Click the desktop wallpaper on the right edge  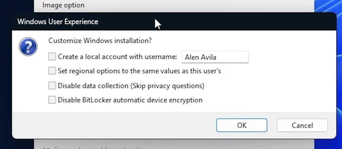(339, 78)
